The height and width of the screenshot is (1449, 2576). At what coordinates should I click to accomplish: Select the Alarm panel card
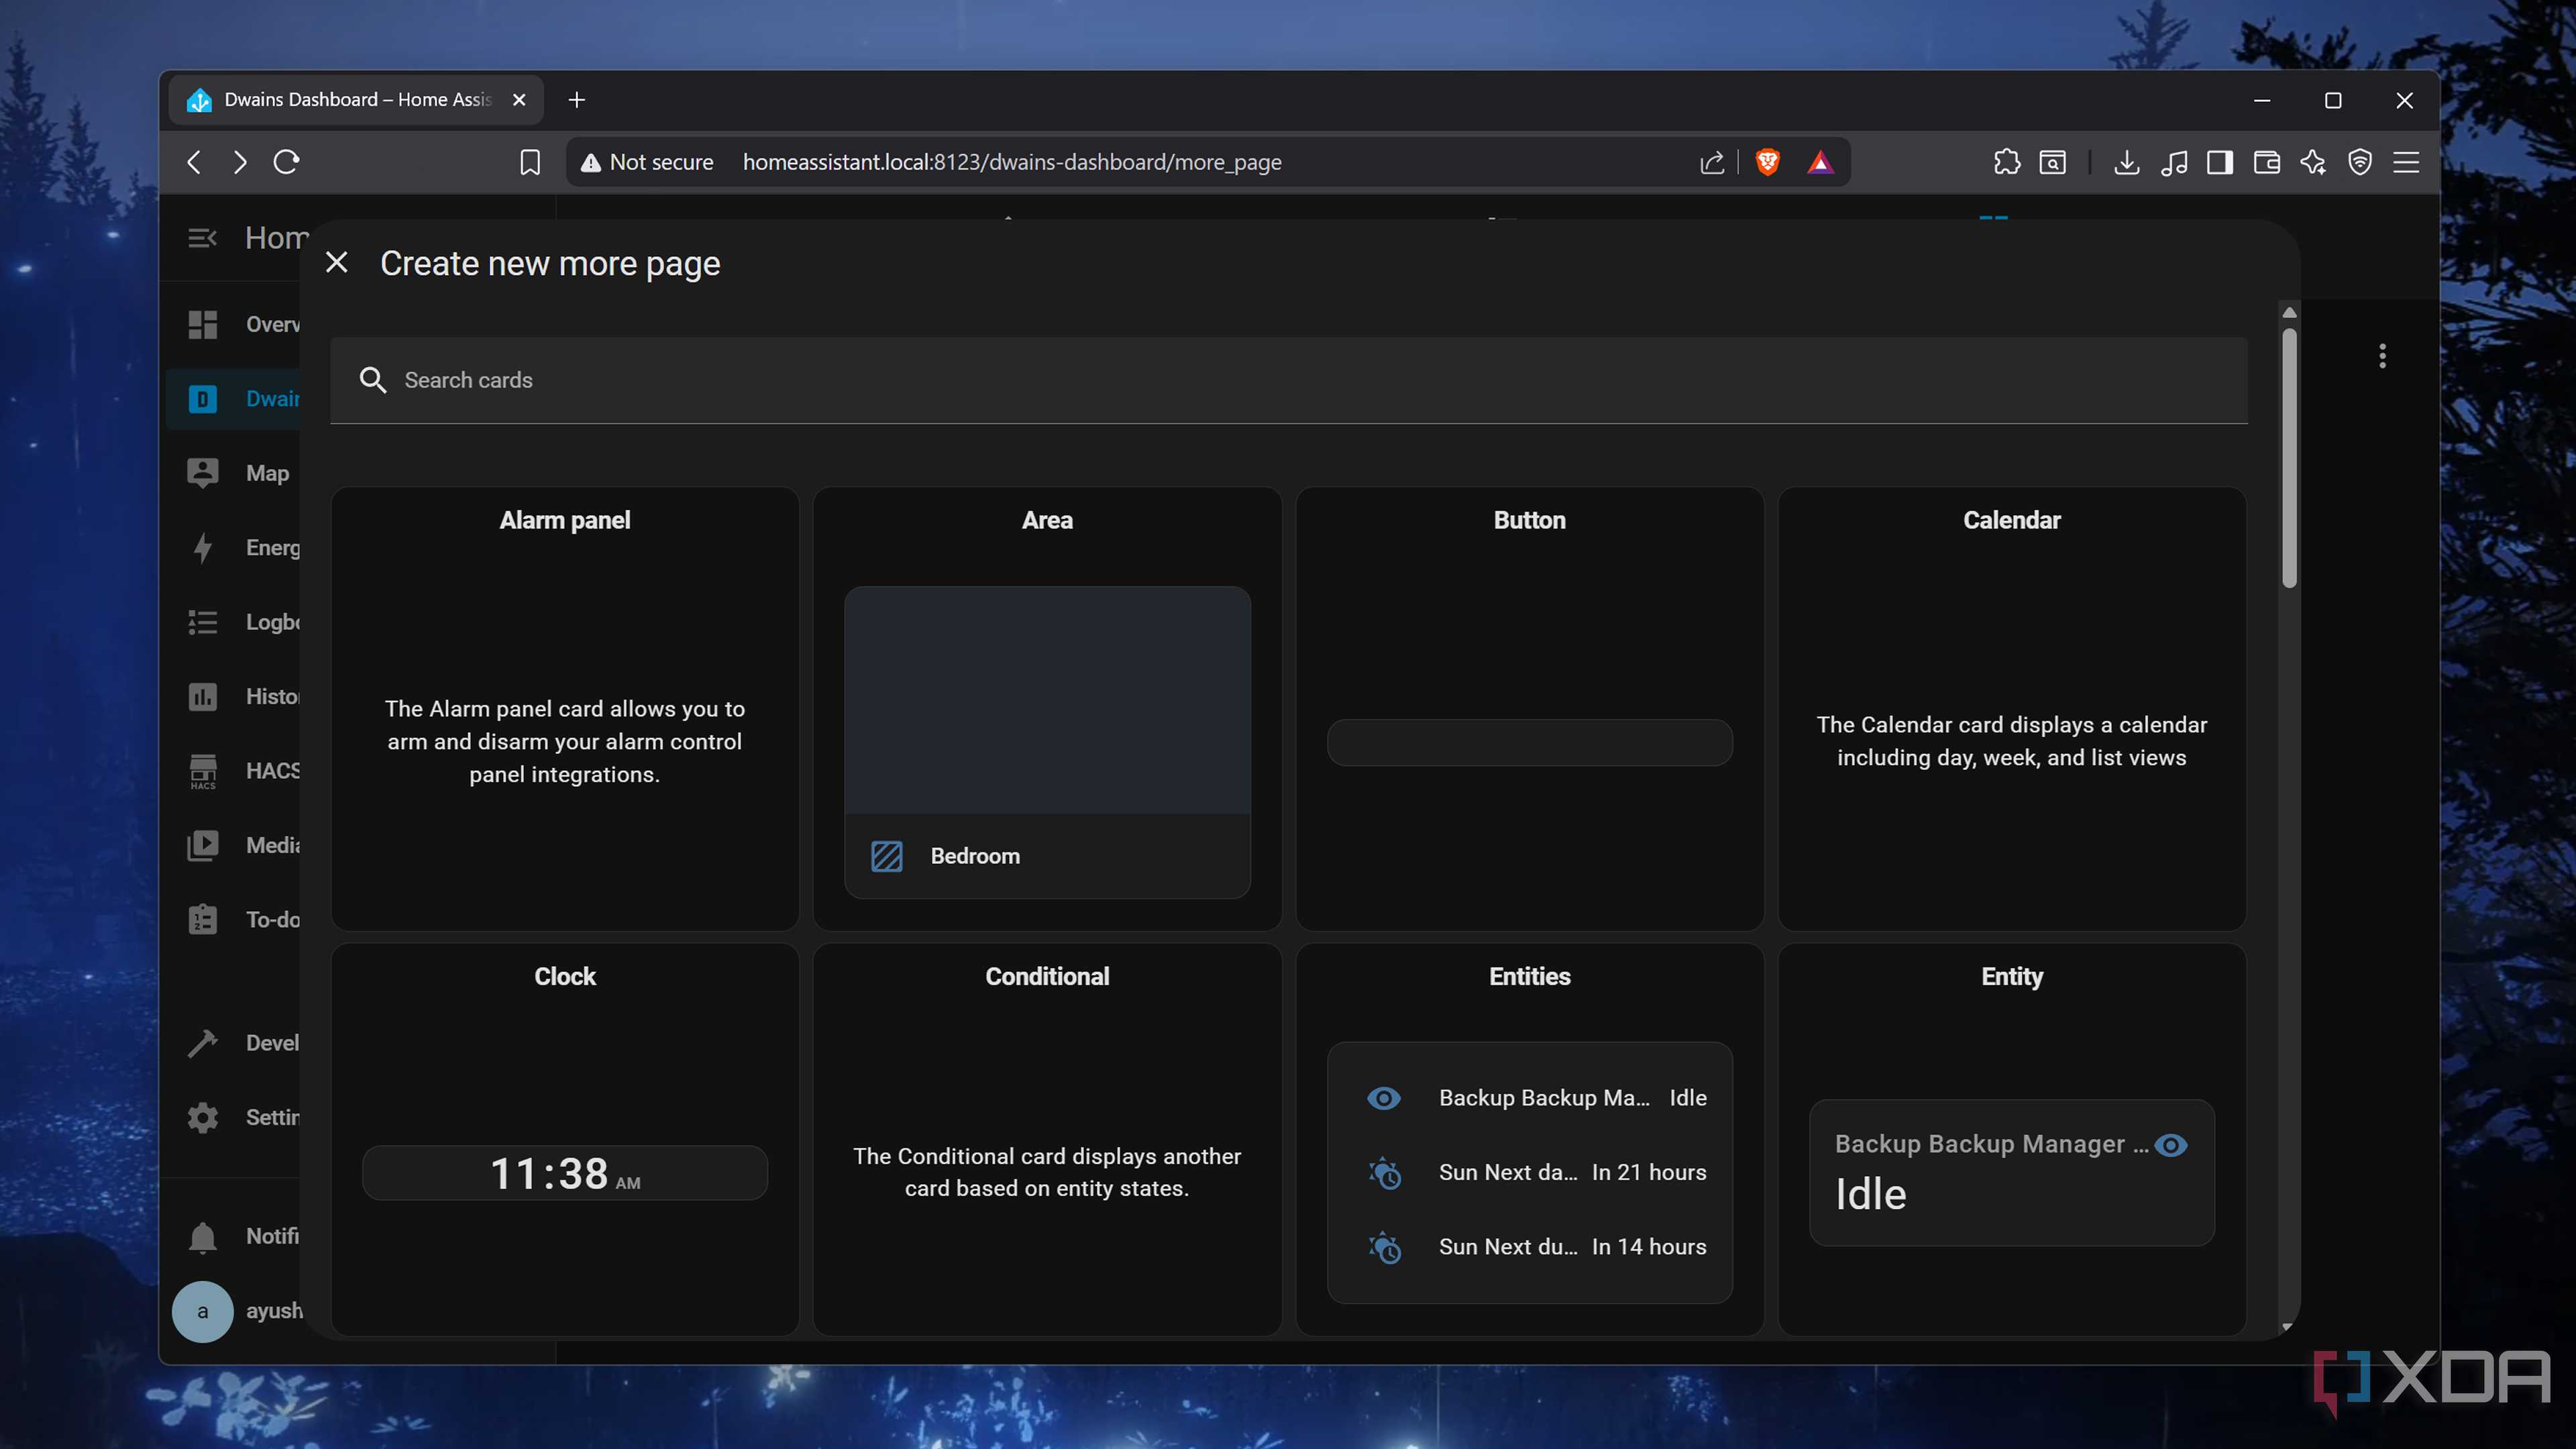[564, 708]
